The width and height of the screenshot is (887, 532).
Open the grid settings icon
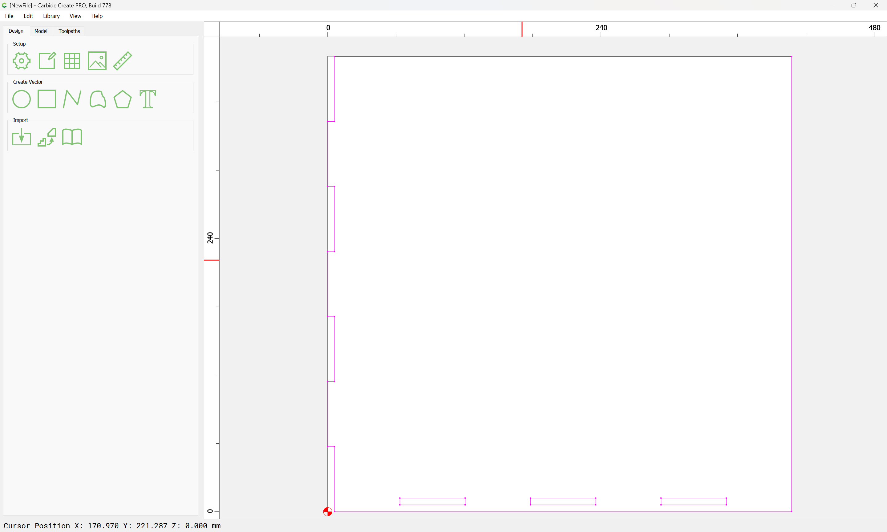(72, 61)
